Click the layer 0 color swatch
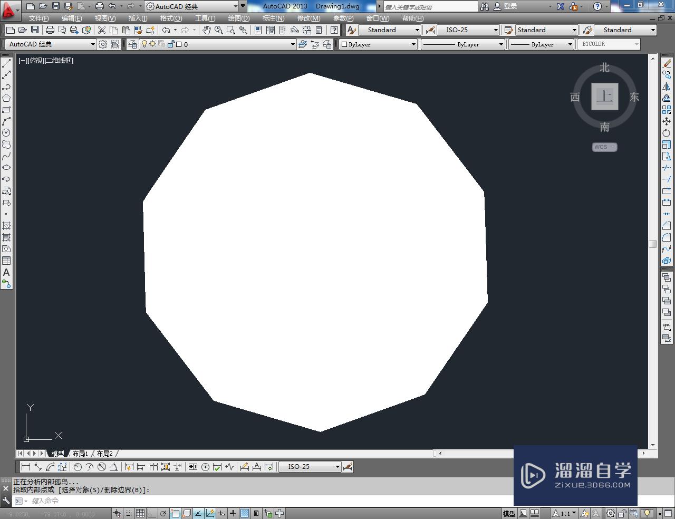675x519 pixels. (178, 44)
